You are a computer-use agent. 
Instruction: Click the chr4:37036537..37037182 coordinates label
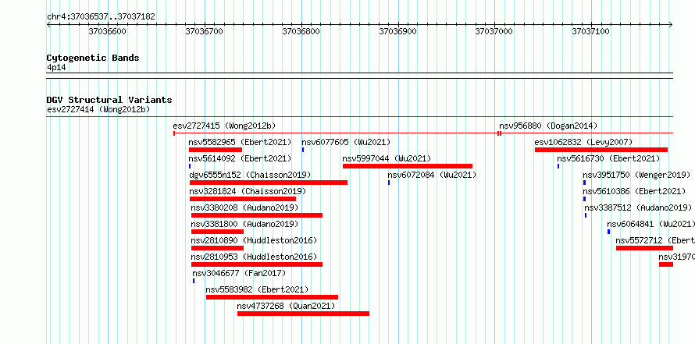coord(101,17)
